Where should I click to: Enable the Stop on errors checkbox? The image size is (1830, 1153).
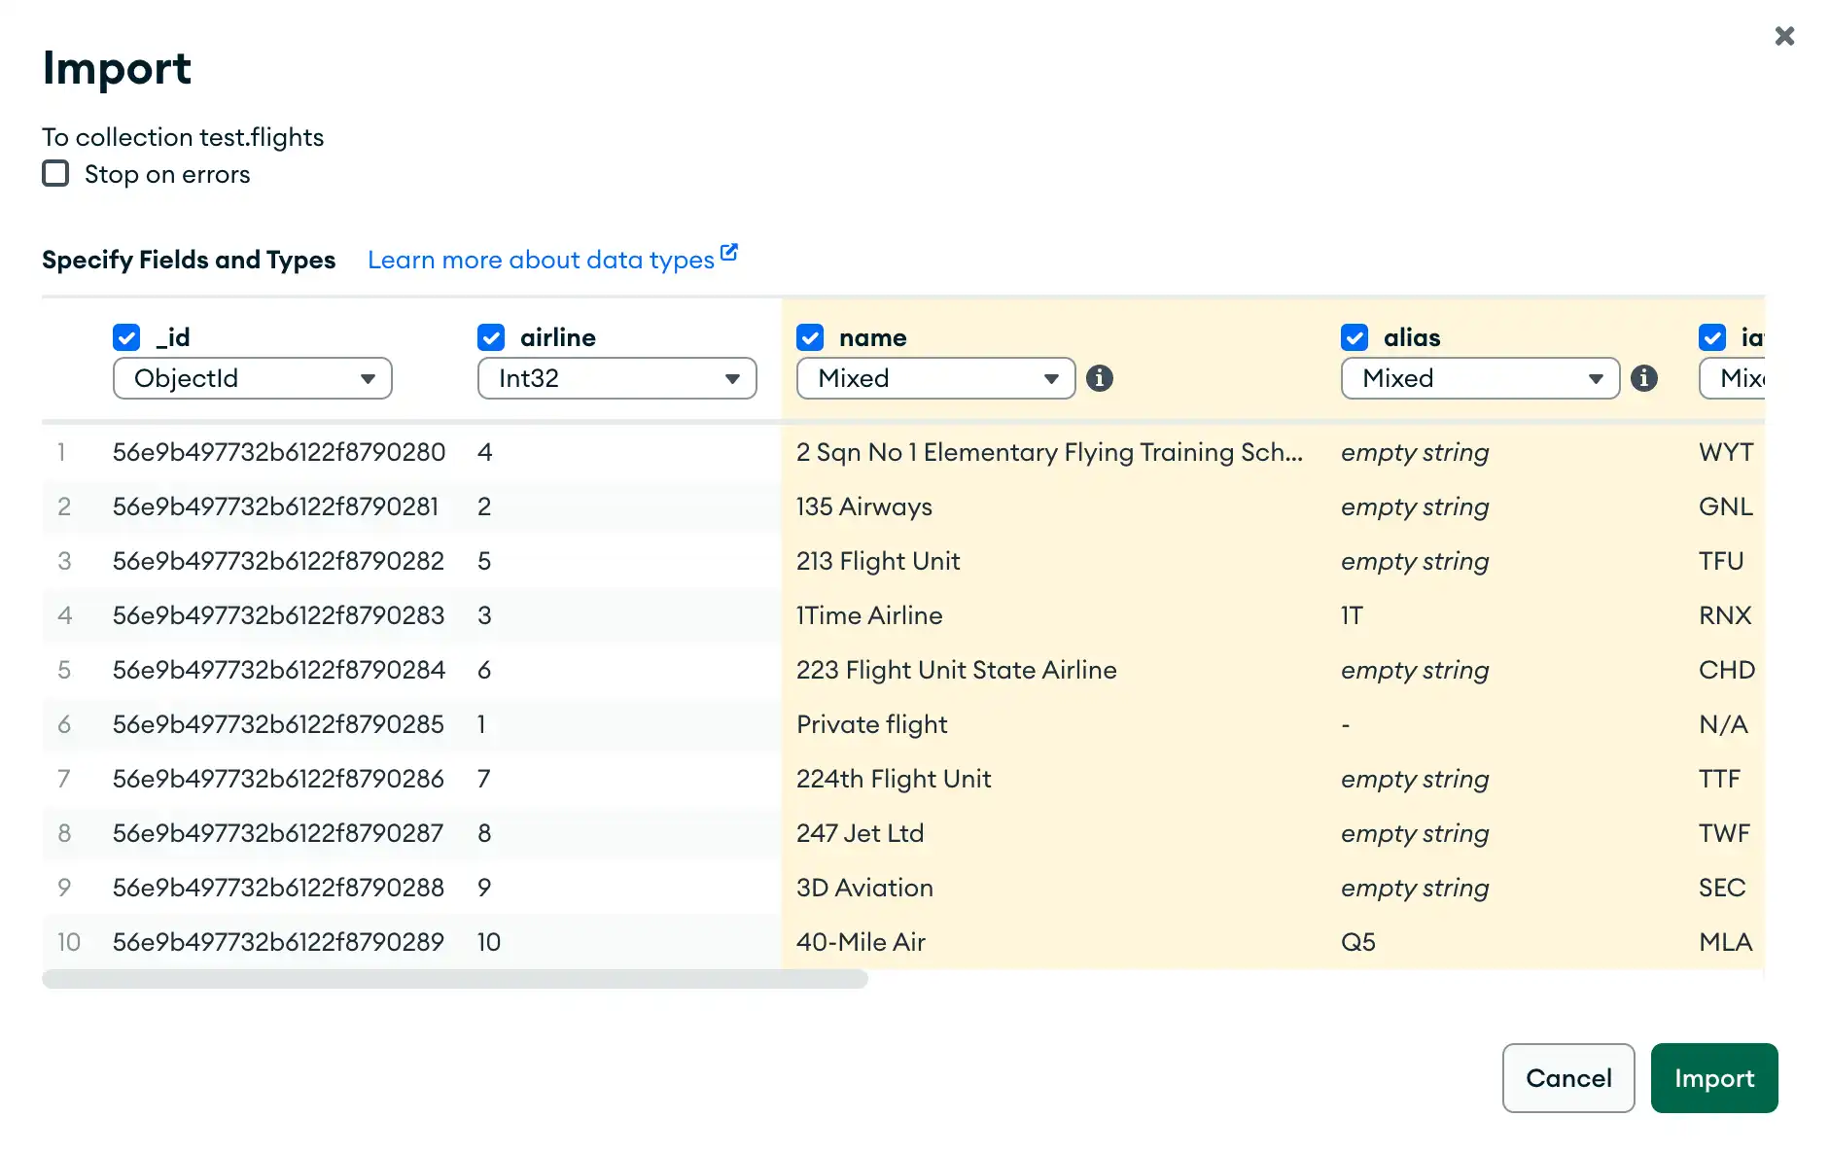(55, 173)
